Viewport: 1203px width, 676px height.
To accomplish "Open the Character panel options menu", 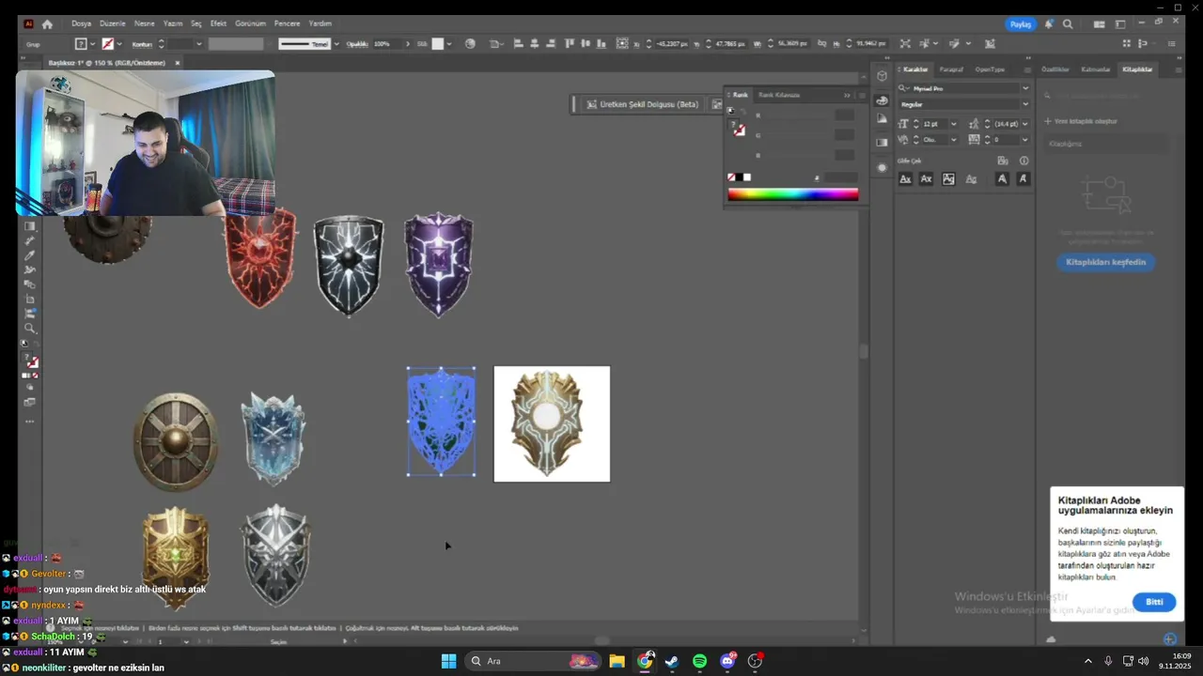I will [1026, 69].
